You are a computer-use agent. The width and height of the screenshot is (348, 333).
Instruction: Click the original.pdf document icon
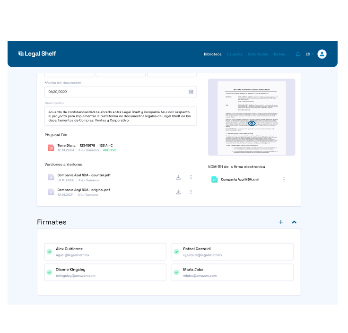(51, 192)
